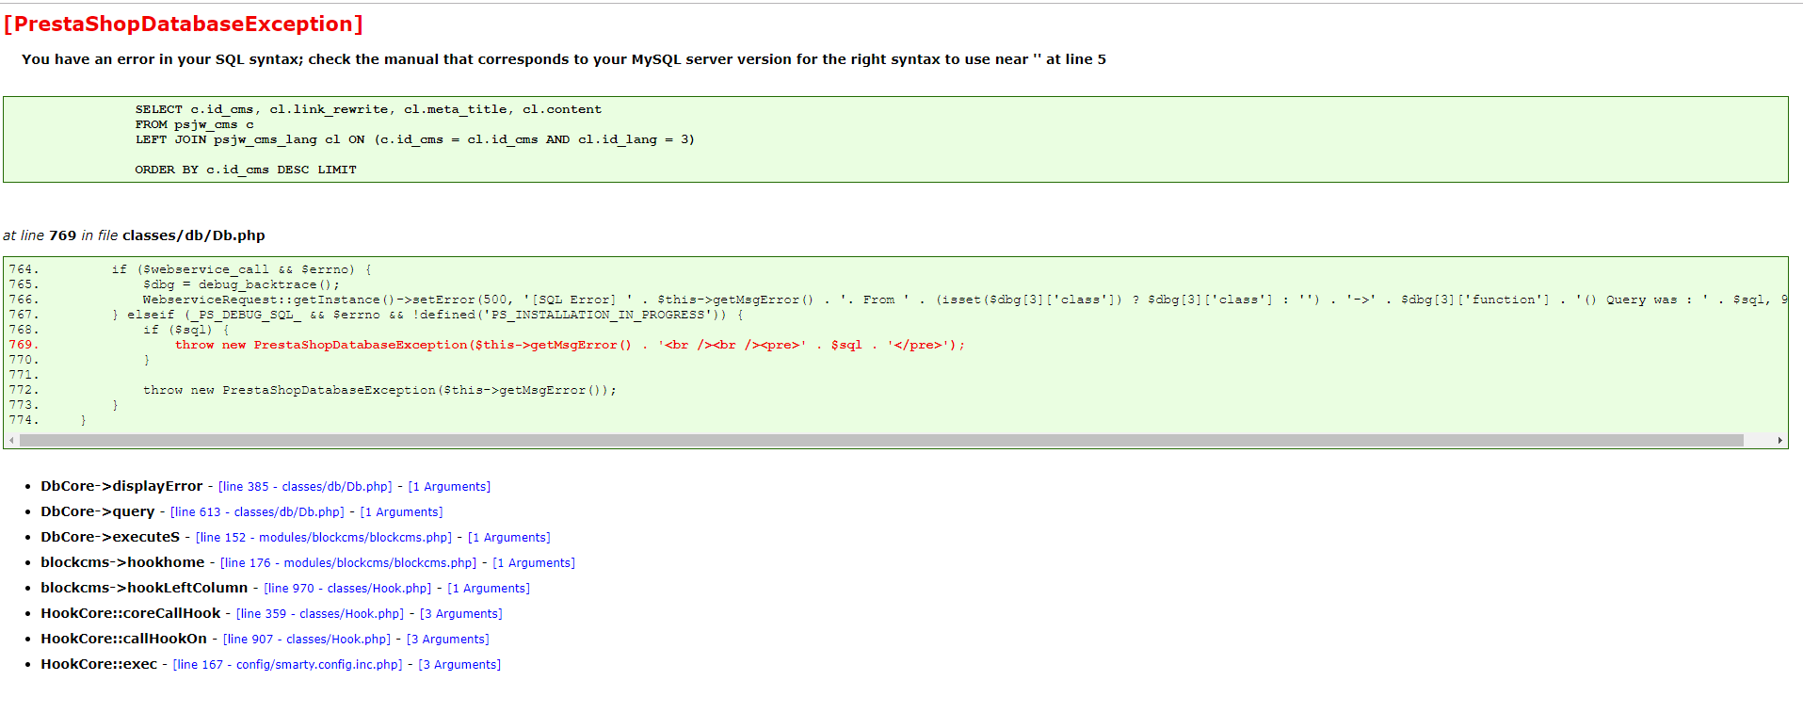Click the left arrow of the code scrollbar

(x=11, y=440)
